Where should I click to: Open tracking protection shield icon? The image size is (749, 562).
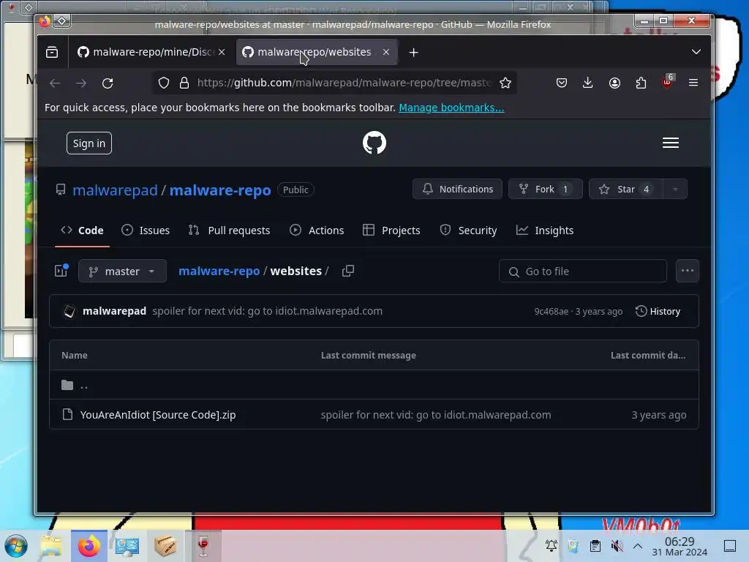(164, 83)
